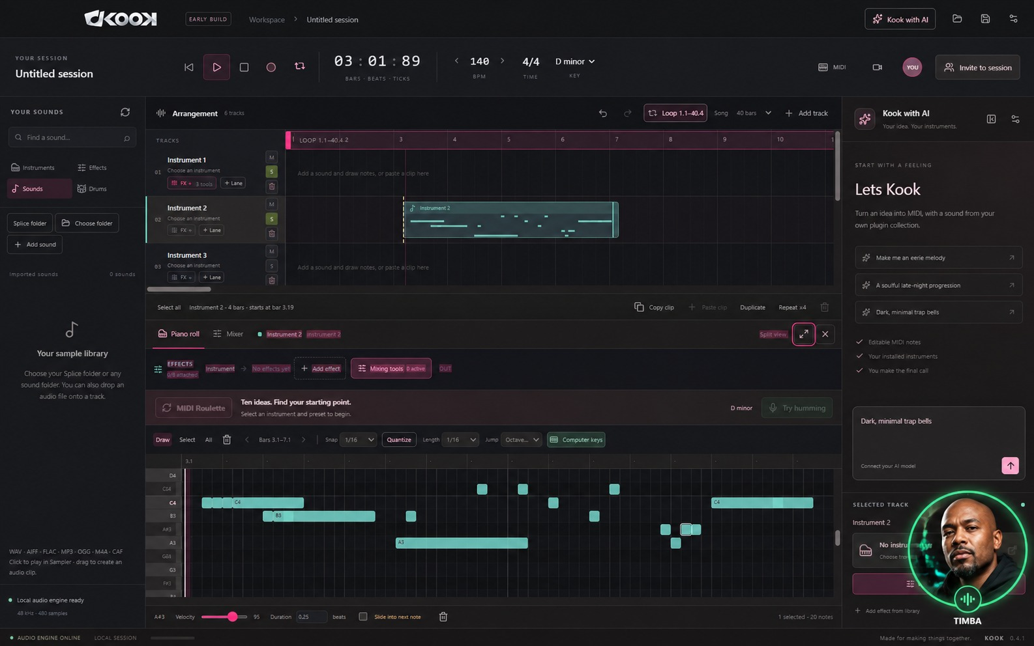1034x646 pixels.
Task: Increase BPM with the right chevron
Action: click(502, 61)
